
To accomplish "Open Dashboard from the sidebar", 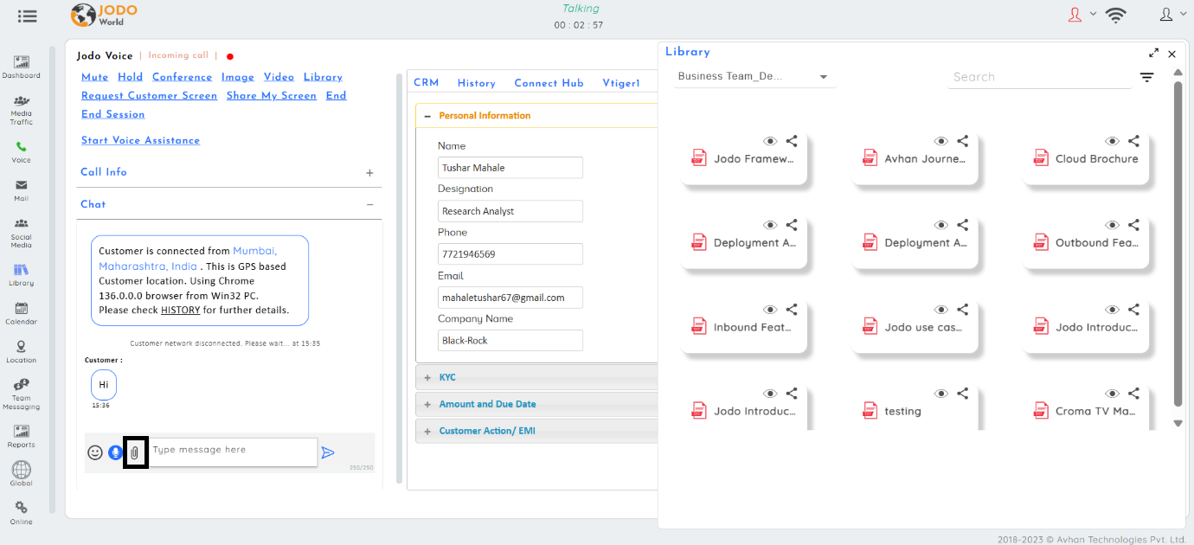I will [x=21, y=67].
